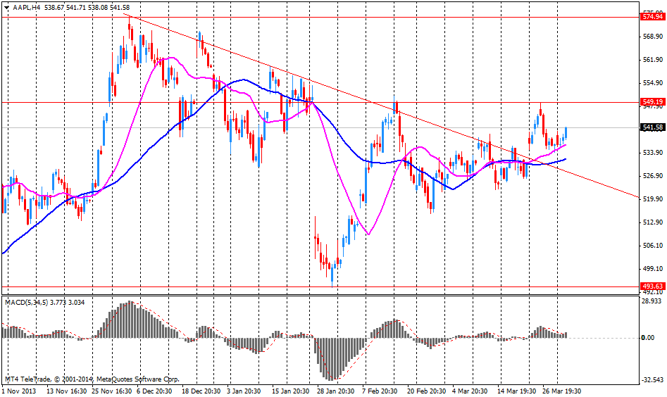
Task: Click the 526.90 price scale value
Action: tap(653, 176)
